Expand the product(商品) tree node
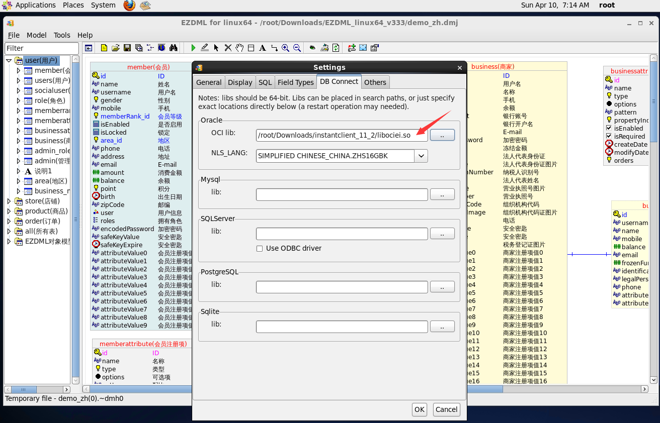This screenshot has width=660, height=423. [9, 211]
